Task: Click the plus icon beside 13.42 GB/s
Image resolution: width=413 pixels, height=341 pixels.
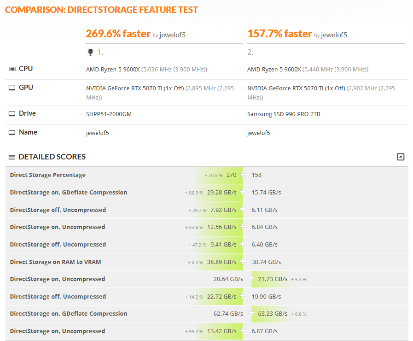Action: (243, 330)
